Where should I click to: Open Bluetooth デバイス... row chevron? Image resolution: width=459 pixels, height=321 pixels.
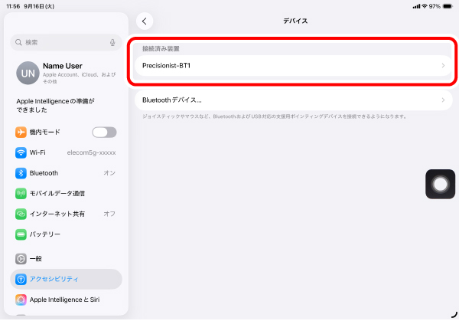443,100
